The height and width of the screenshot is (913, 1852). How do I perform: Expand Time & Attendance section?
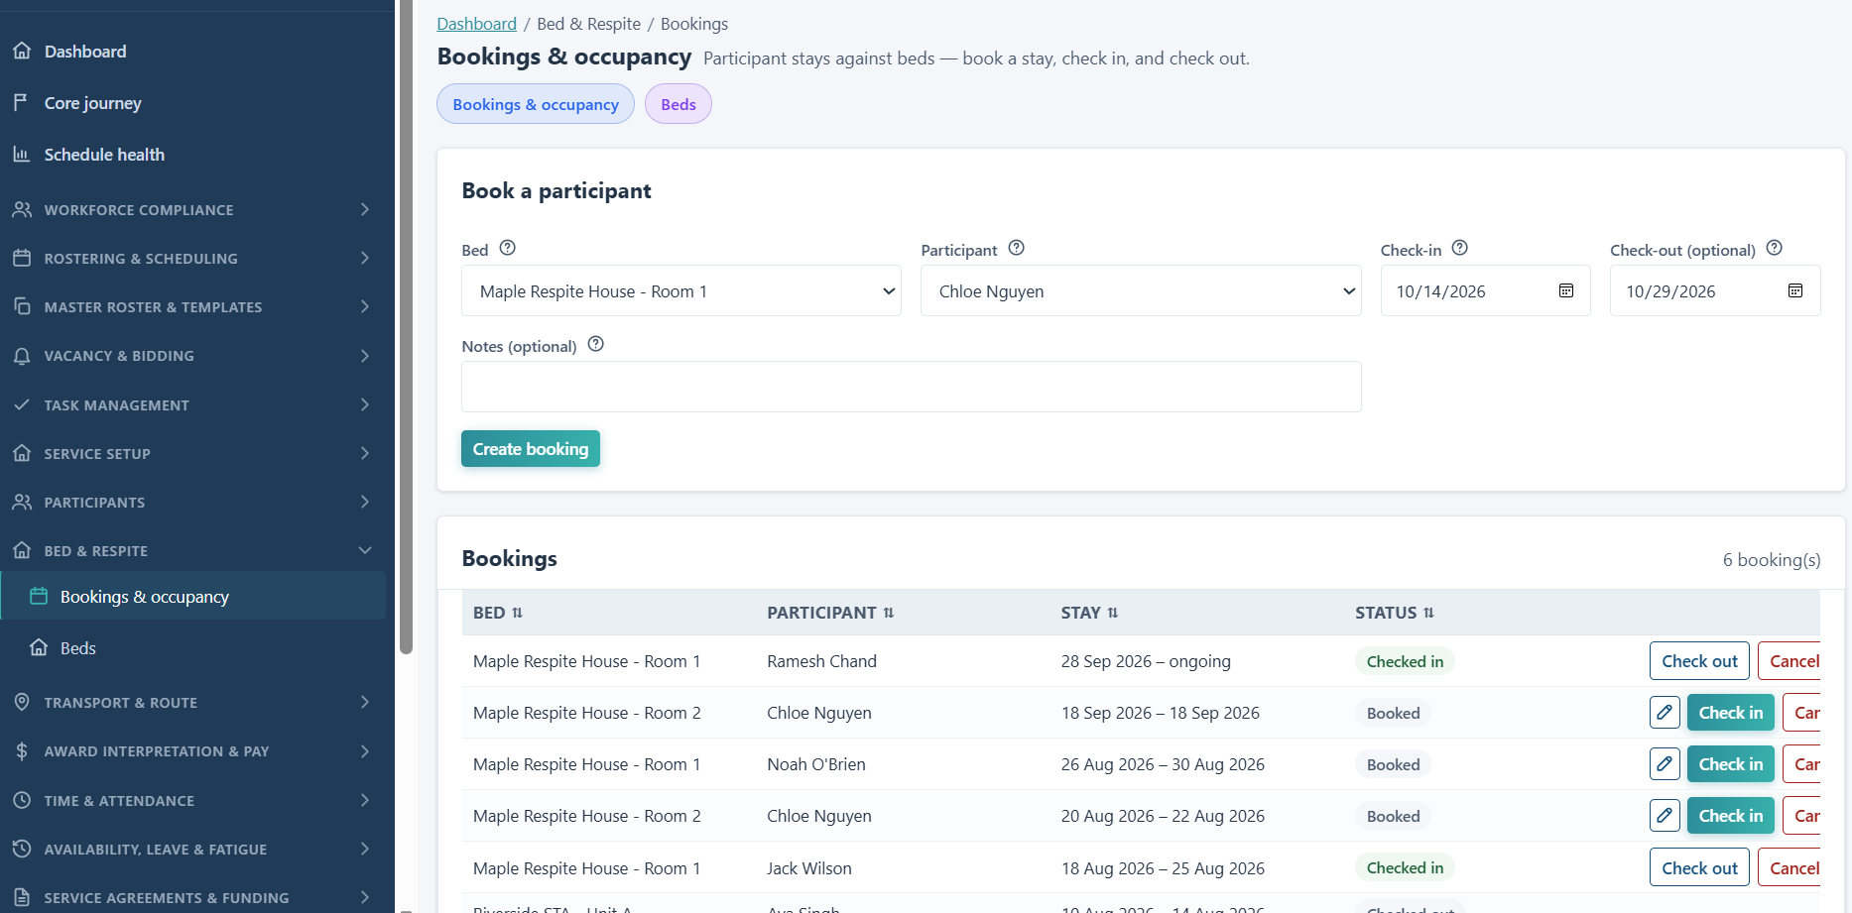[x=192, y=800]
